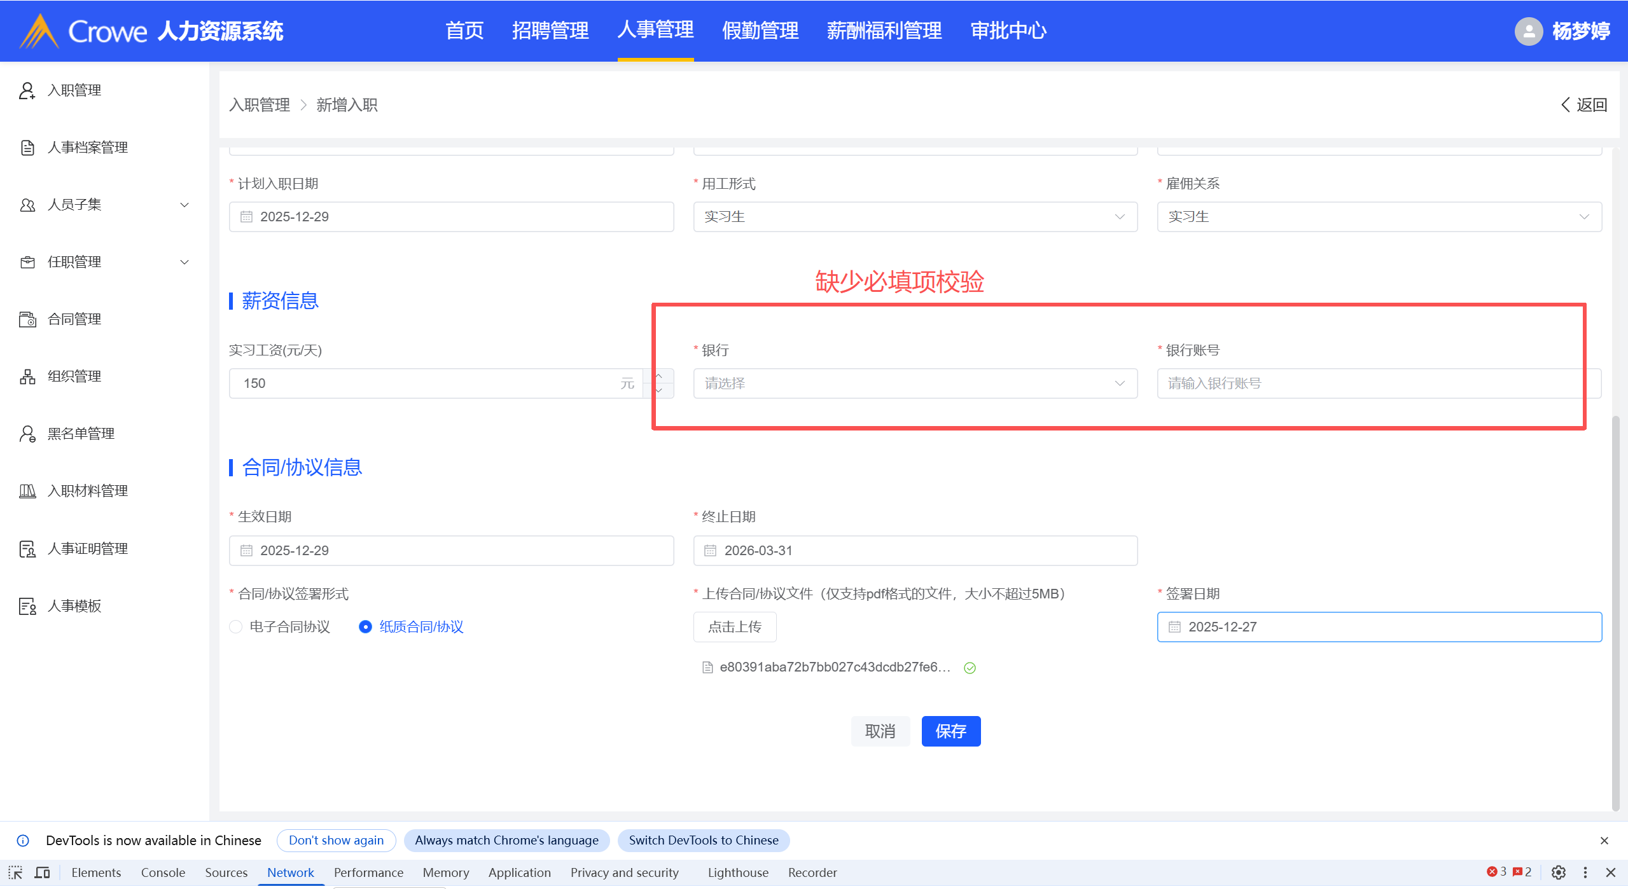Open the 假勤管理 top navigation tab
The width and height of the screenshot is (1628, 889).
[760, 31]
